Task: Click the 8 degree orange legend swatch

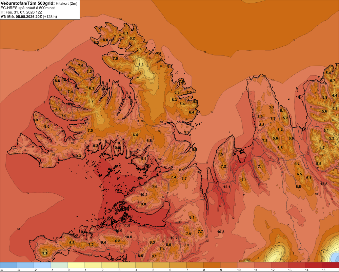Action: [212, 265]
